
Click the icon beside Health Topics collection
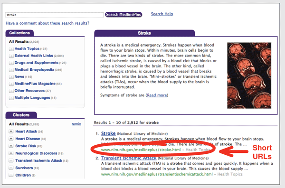(11, 49)
